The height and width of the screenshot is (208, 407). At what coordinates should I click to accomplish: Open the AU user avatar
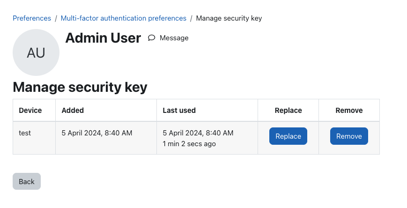pos(36,52)
